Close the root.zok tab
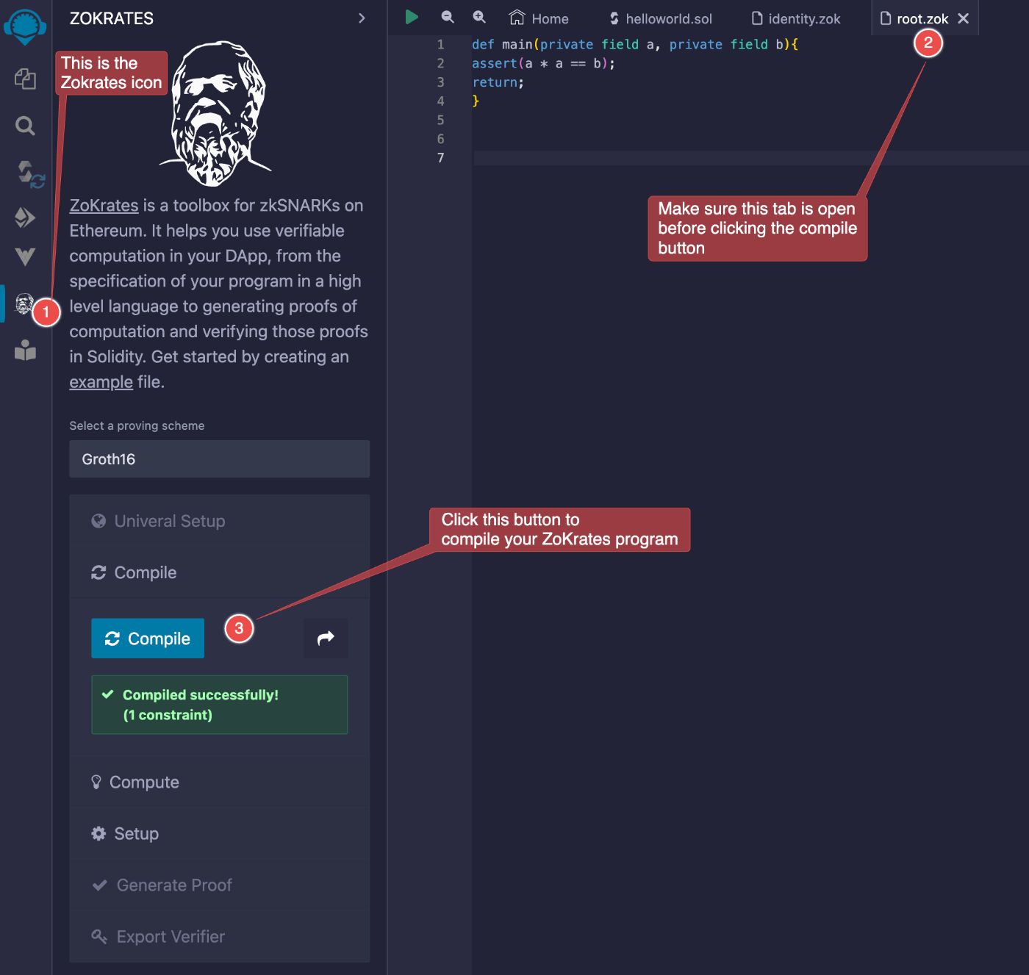 tap(964, 18)
